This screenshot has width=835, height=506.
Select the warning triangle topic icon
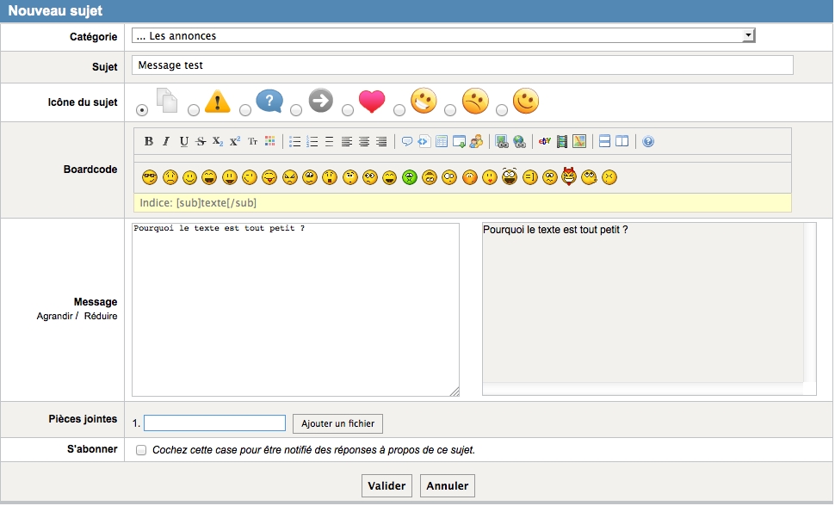[x=194, y=109]
